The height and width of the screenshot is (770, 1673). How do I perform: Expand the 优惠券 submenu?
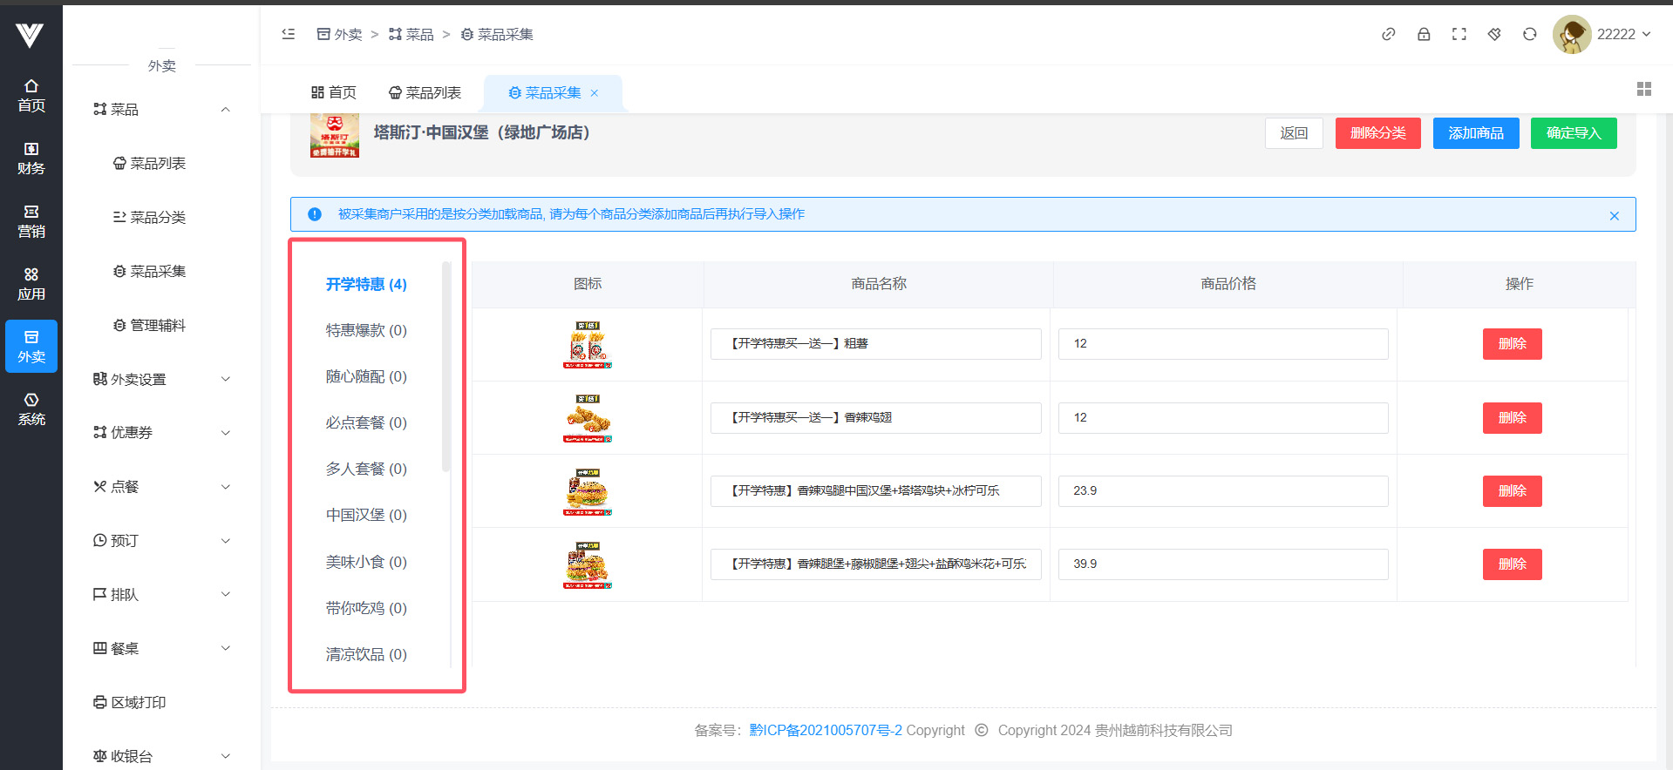pos(161,433)
